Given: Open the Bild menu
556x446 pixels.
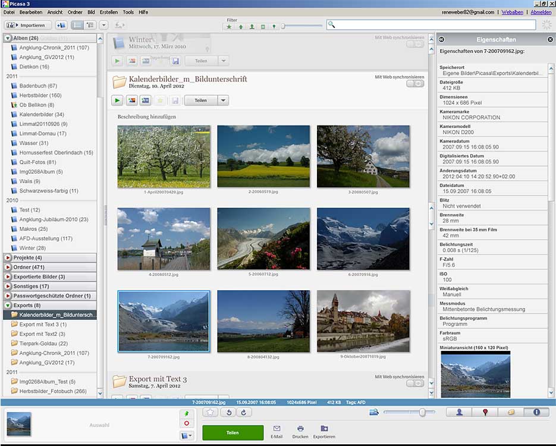Looking at the screenshot, I should (x=91, y=12).
